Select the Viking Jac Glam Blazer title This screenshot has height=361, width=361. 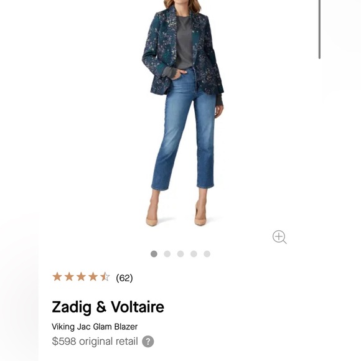[x=95, y=327]
